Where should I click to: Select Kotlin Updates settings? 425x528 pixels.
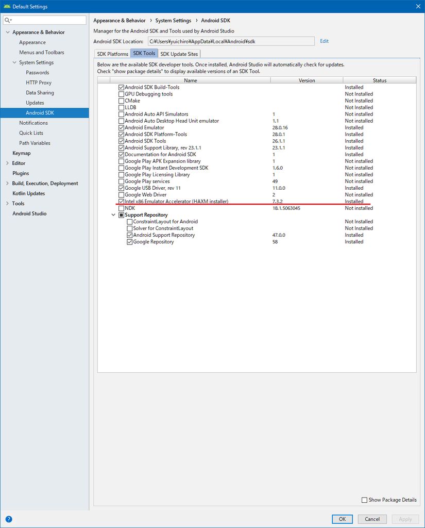[x=29, y=194]
